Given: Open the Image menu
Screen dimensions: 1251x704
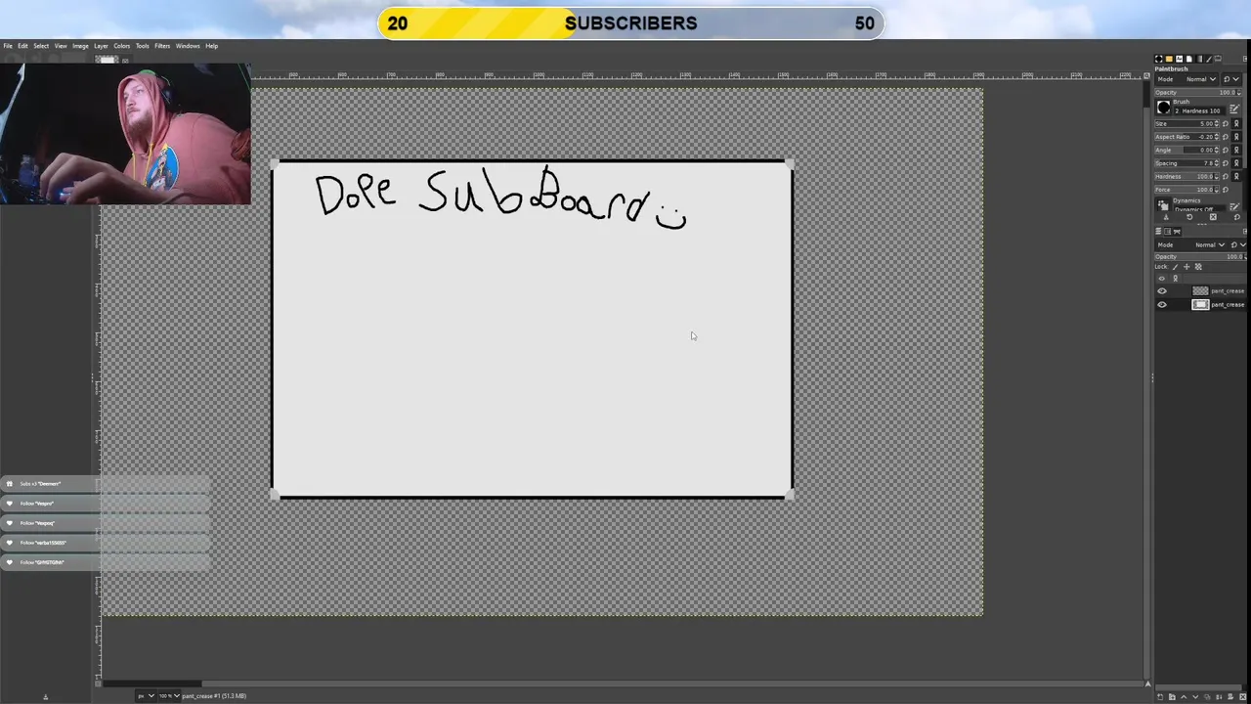Looking at the screenshot, I should pyautogui.click(x=80, y=46).
